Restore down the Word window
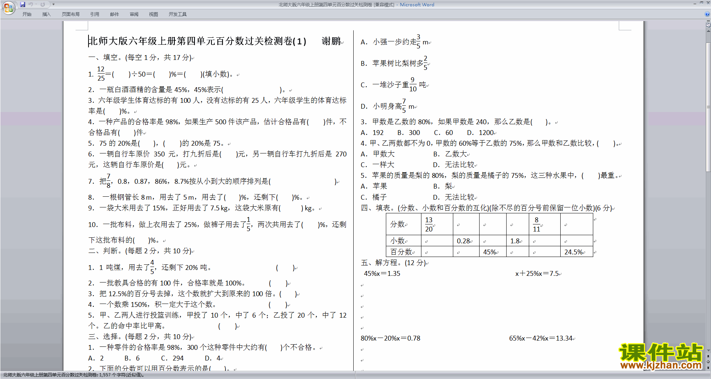Image resolution: width=711 pixels, height=379 pixels. 701,3
